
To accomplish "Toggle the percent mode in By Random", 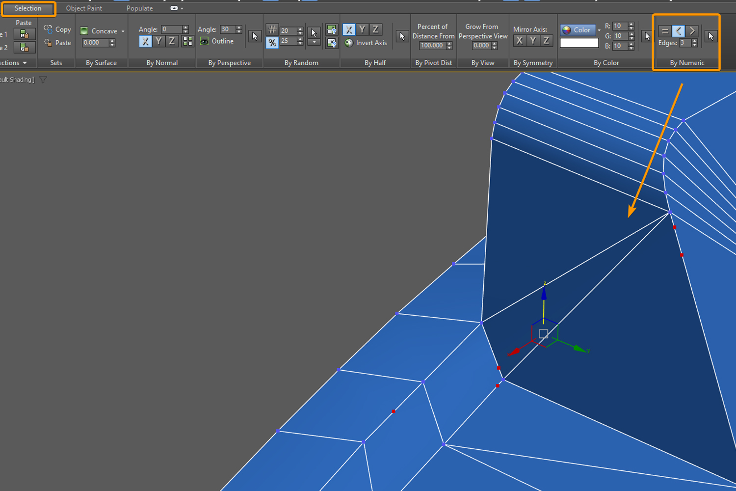I will pyautogui.click(x=272, y=43).
